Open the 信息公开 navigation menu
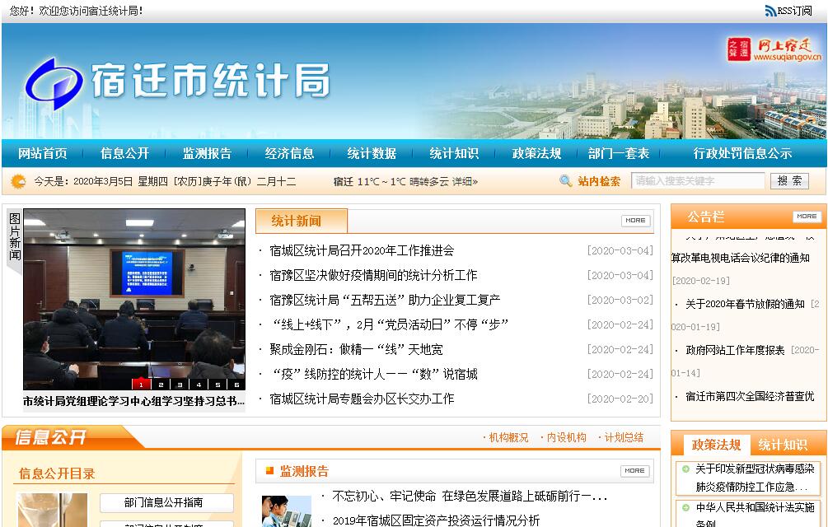The height and width of the screenshot is (527, 828). click(124, 153)
